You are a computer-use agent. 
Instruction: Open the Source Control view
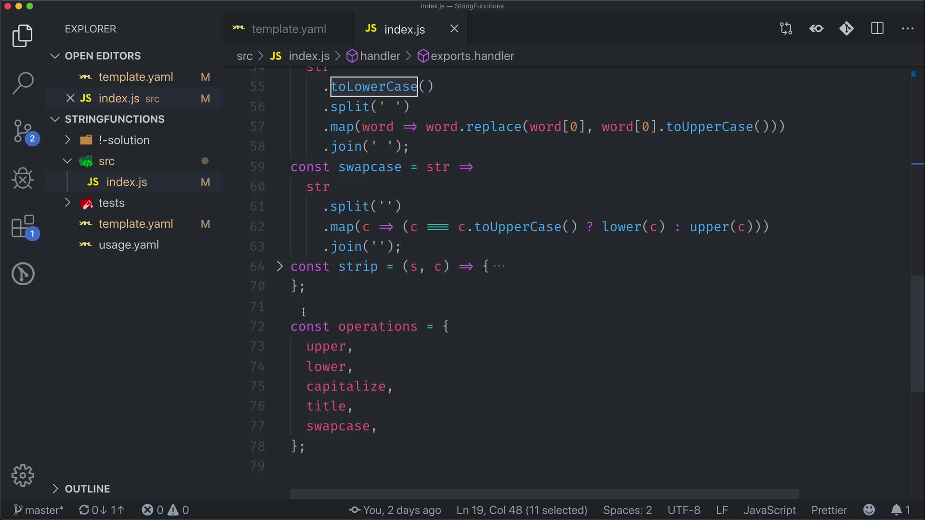point(23,131)
